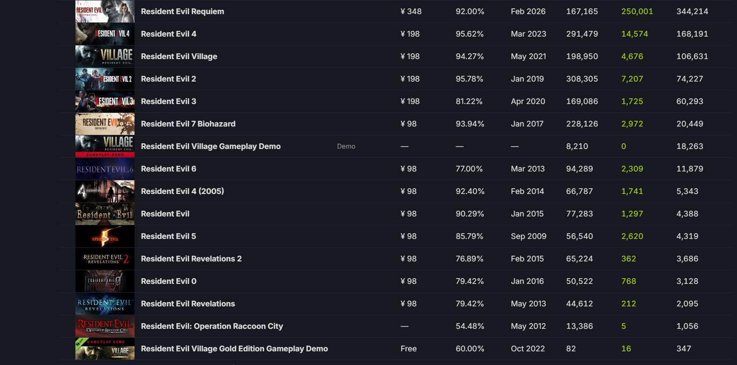Click the green 250,001 player count
The image size is (737, 365).
[637, 11]
